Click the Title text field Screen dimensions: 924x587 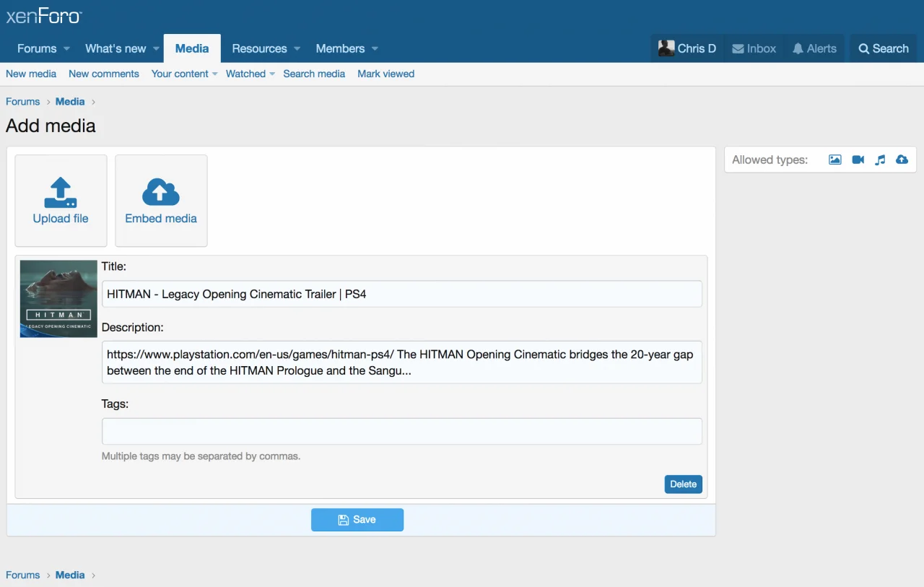coord(401,294)
